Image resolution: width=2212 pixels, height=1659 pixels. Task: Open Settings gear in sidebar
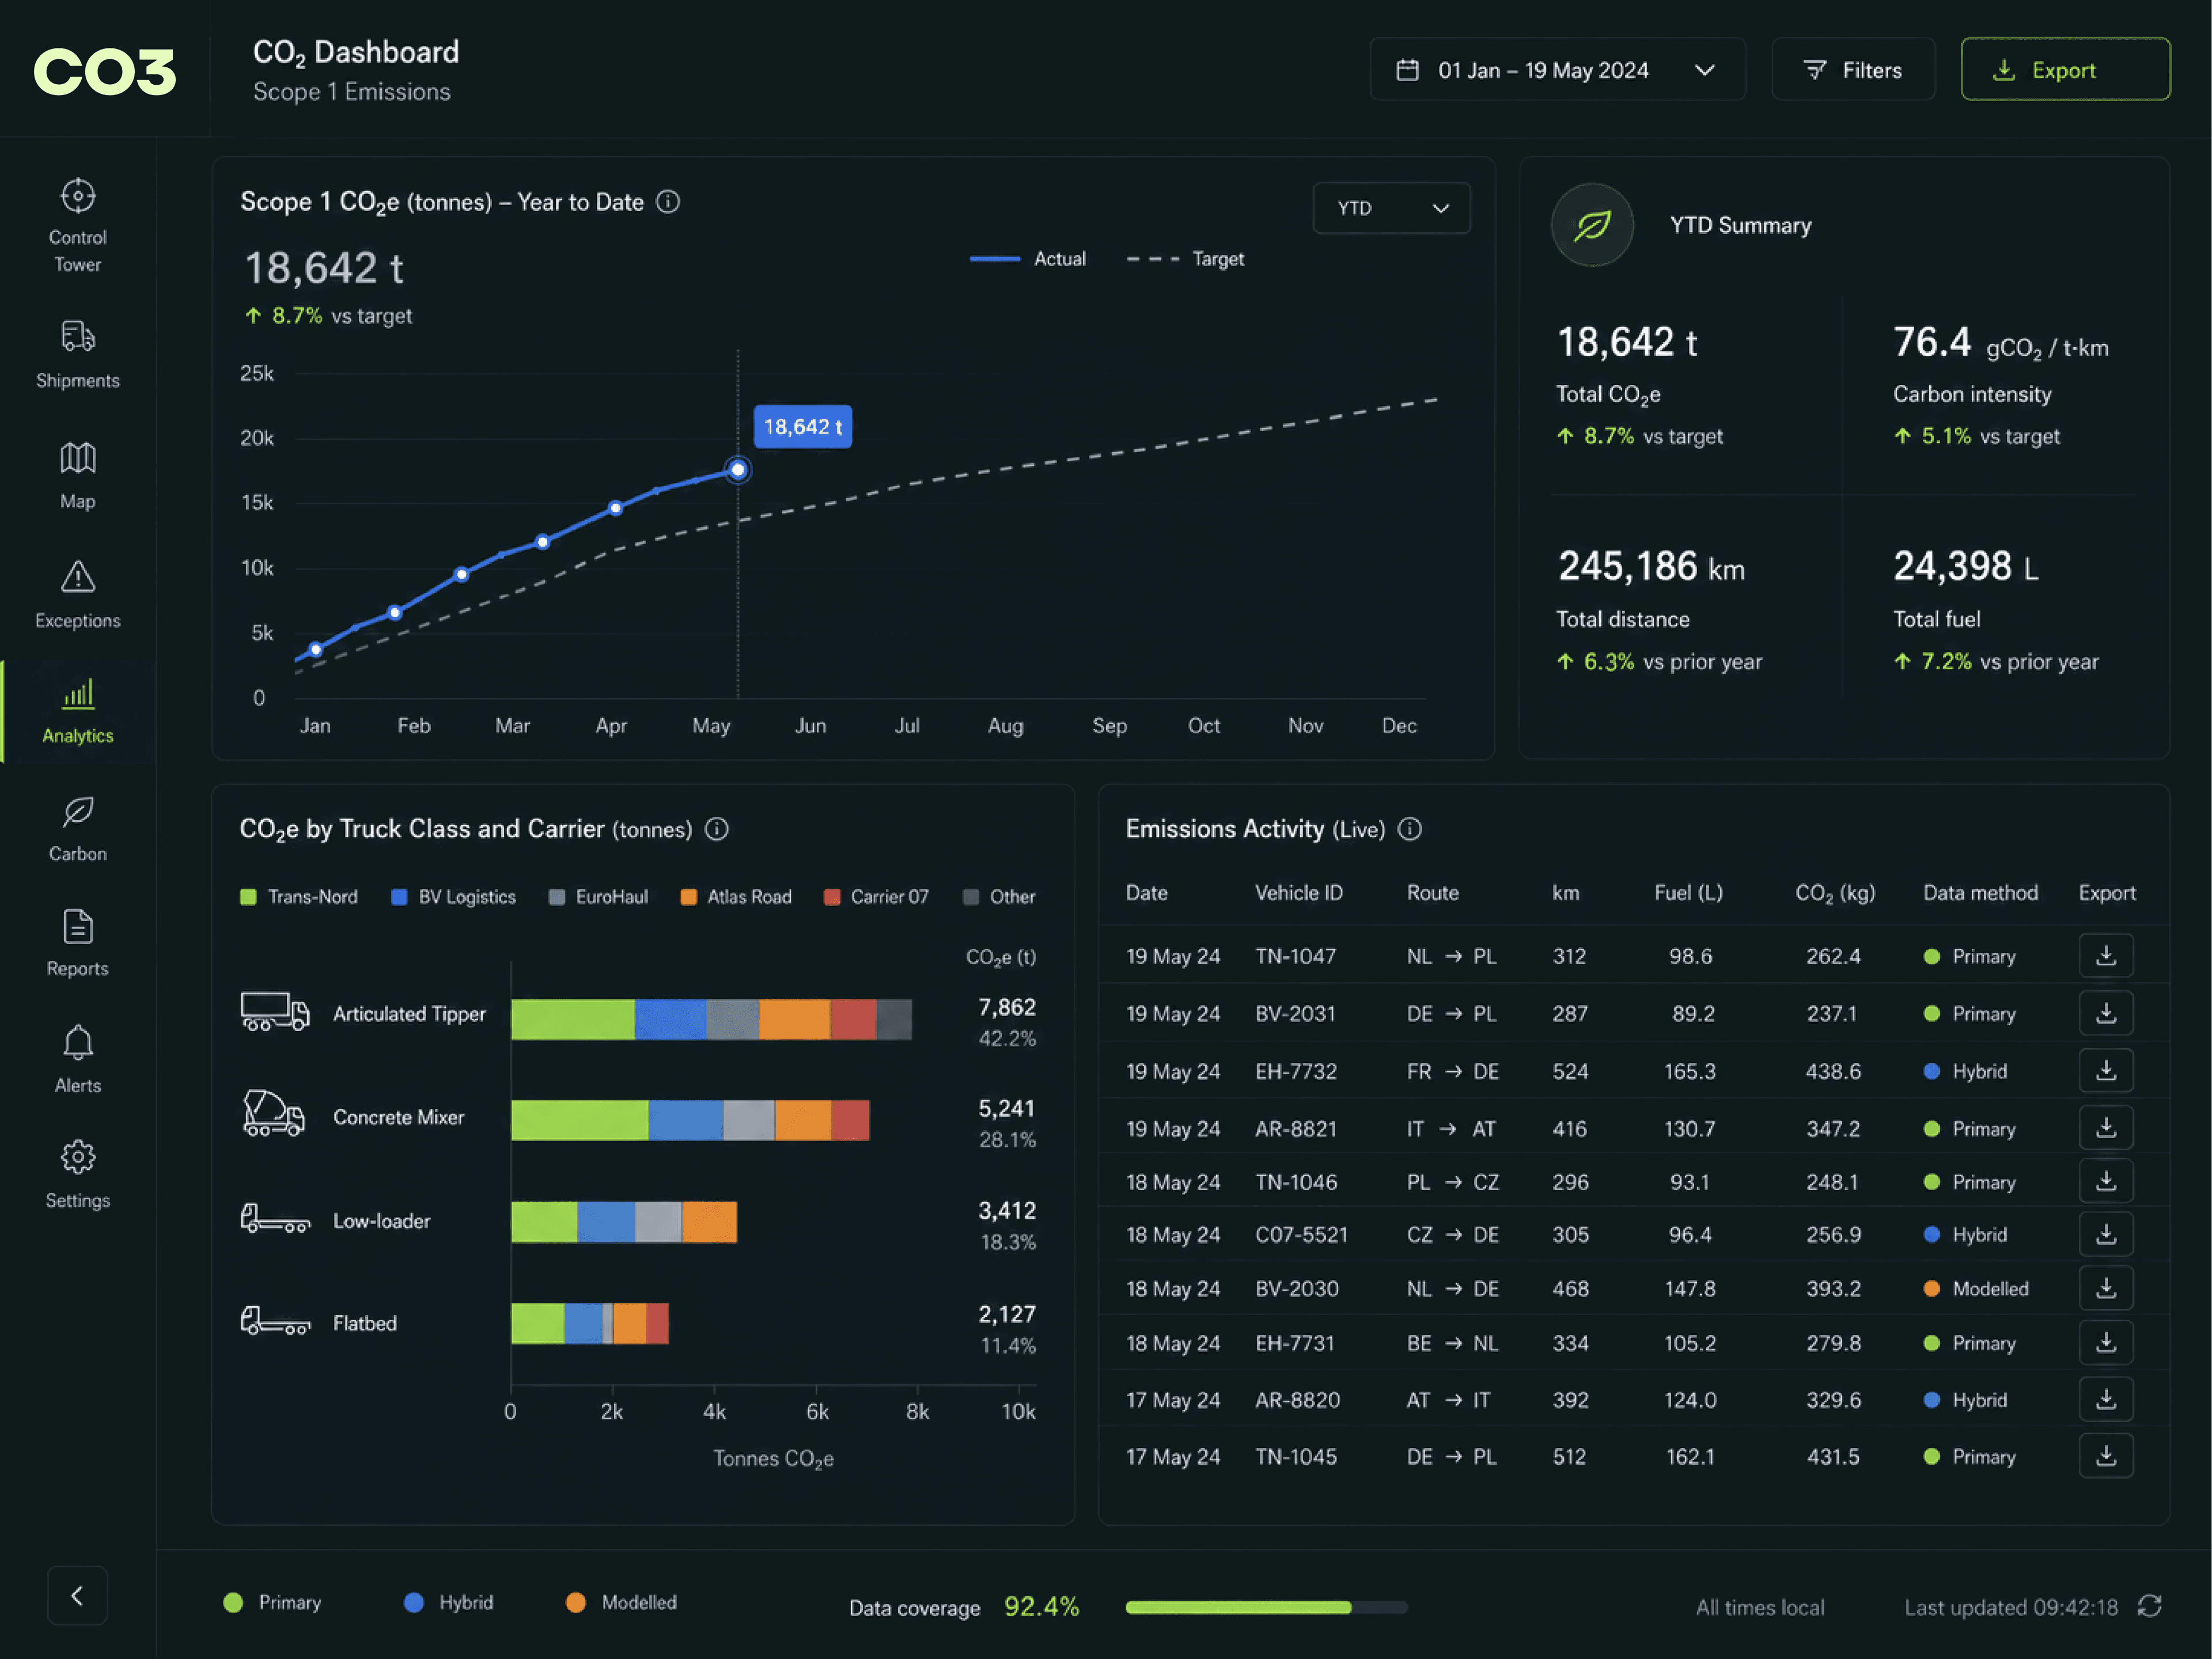(x=78, y=1175)
